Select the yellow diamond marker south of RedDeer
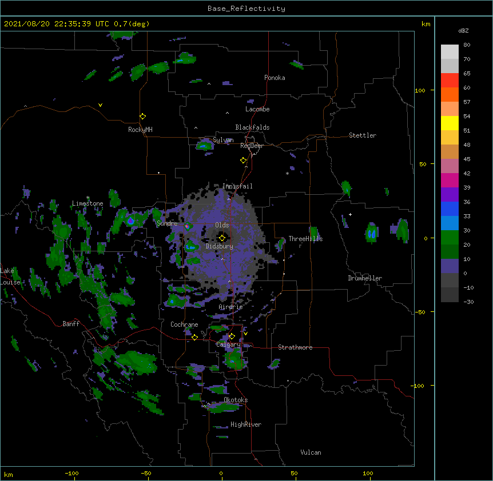Viewport: 493px width, 481px height. (244, 161)
